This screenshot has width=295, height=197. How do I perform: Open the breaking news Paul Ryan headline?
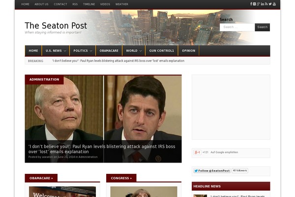pyautogui.click(x=118, y=61)
